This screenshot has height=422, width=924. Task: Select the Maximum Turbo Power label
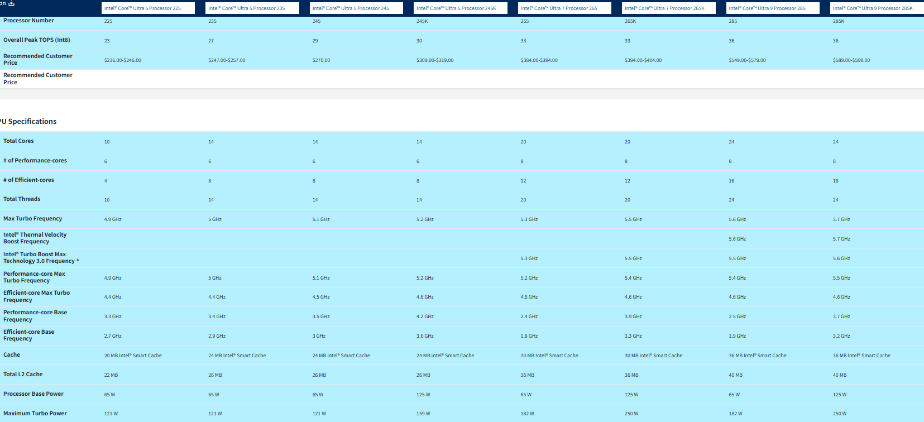pos(35,414)
